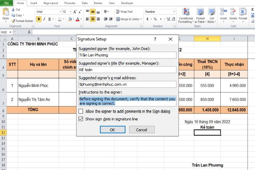255x170 pixels.
Task: Click OK in Signature Setup dialog
Action: tap(113, 130)
